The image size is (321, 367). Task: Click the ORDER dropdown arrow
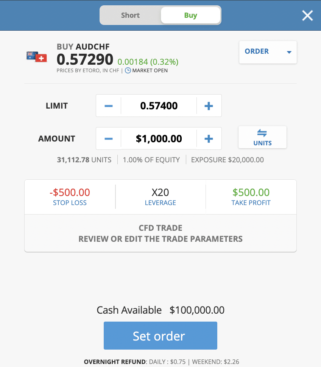coord(289,52)
